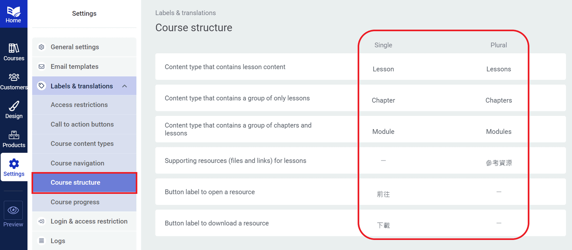This screenshot has width=572, height=250.
Task: Open the Products boxes icon
Action: pos(14,135)
